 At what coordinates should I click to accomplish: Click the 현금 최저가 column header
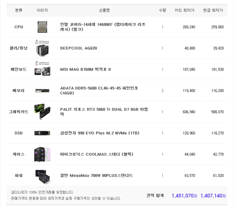(x=213, y=10)
